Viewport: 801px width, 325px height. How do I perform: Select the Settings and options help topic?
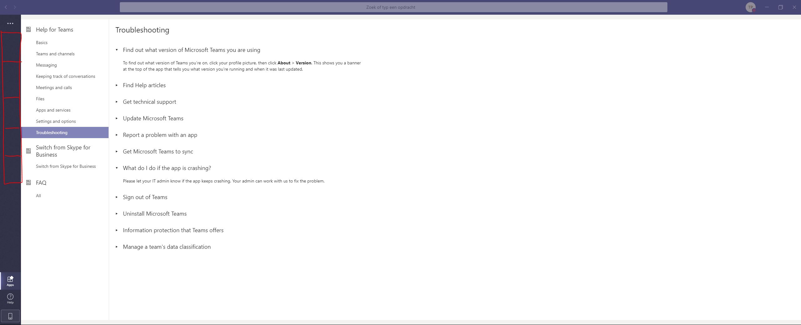(56, 121)
